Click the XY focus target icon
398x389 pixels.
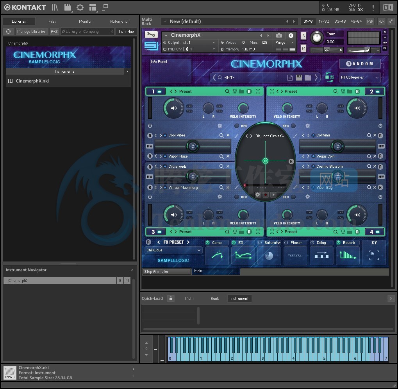click(x=374, y=255)
